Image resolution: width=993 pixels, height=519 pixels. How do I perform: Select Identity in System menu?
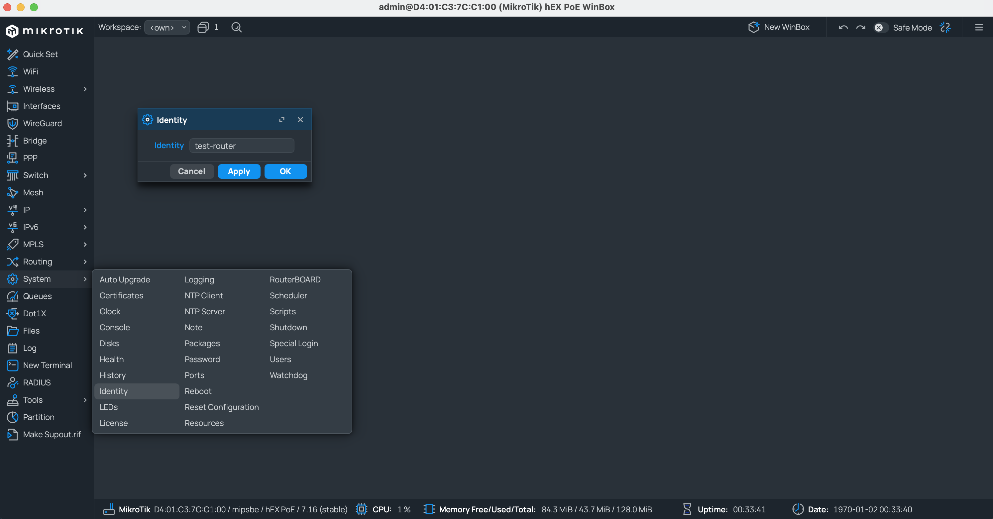(137, 391)
